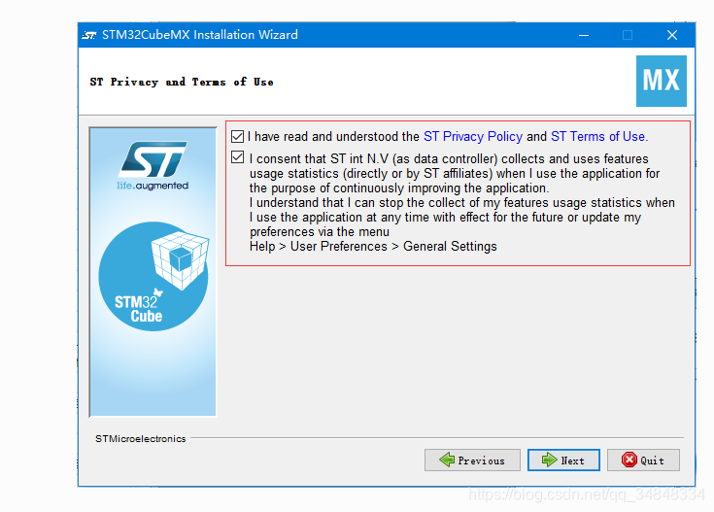Open the ST Privacy Policy link
Image resolution: width=714 pixels, height=512 pixels.
(x=473, y=136)
